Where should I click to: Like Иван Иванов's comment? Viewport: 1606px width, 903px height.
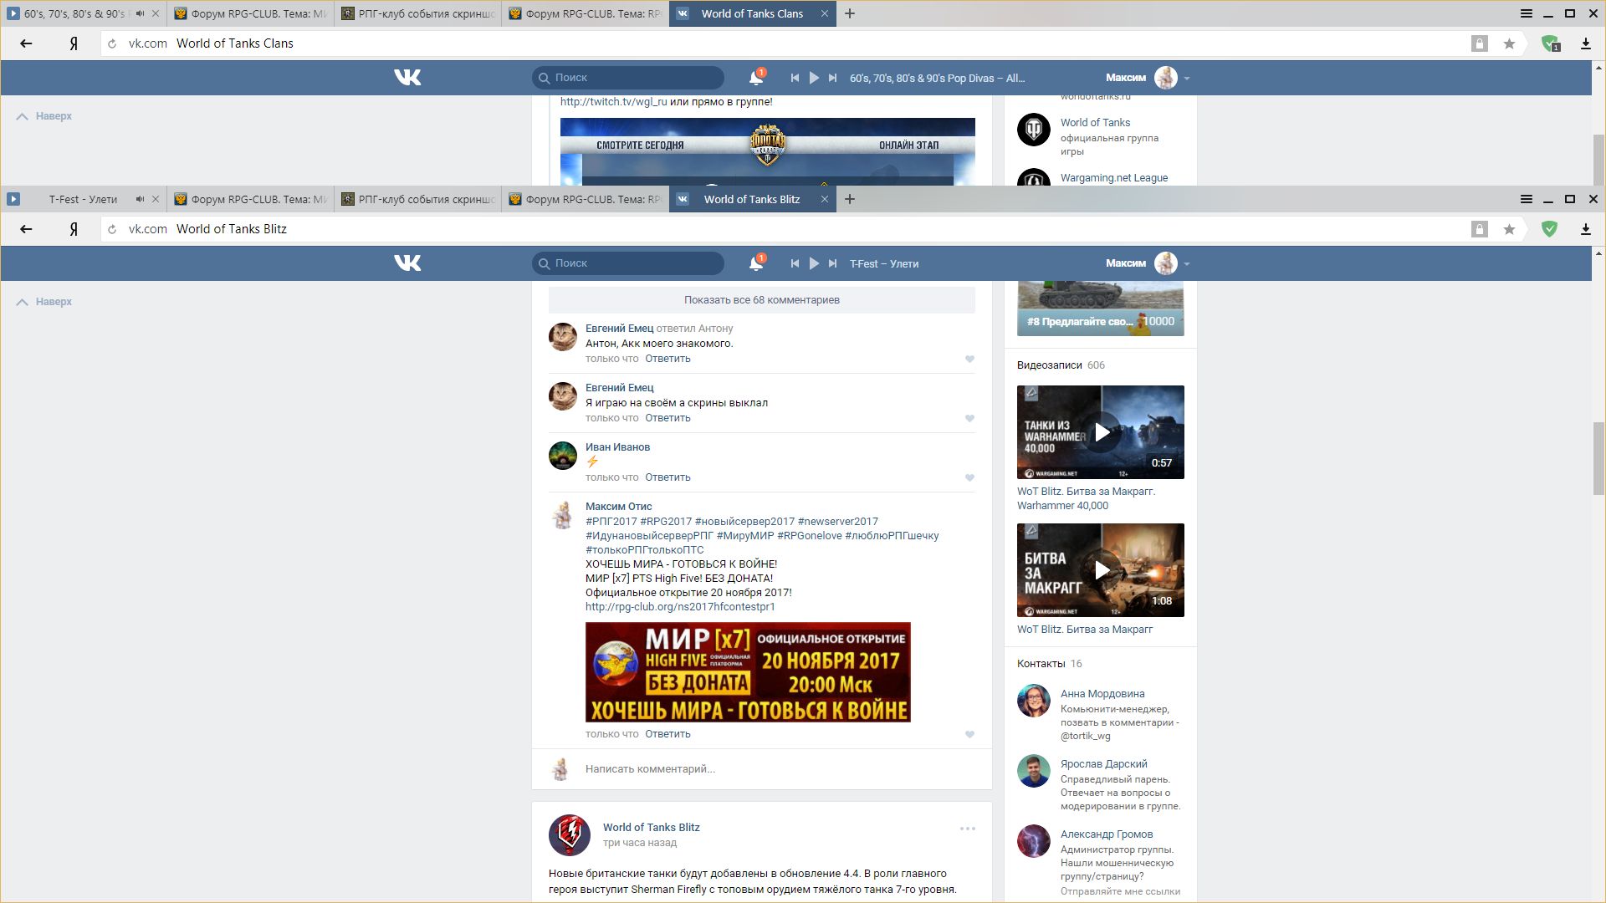(x=969, y=477)
